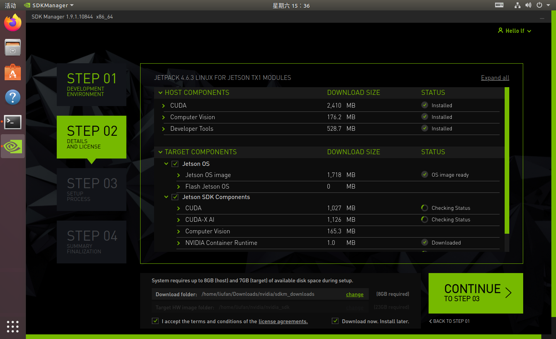Open Firefox from the dock
This screenshot has width=556, height=339.
pyautogui.click(x=13, y=23)
